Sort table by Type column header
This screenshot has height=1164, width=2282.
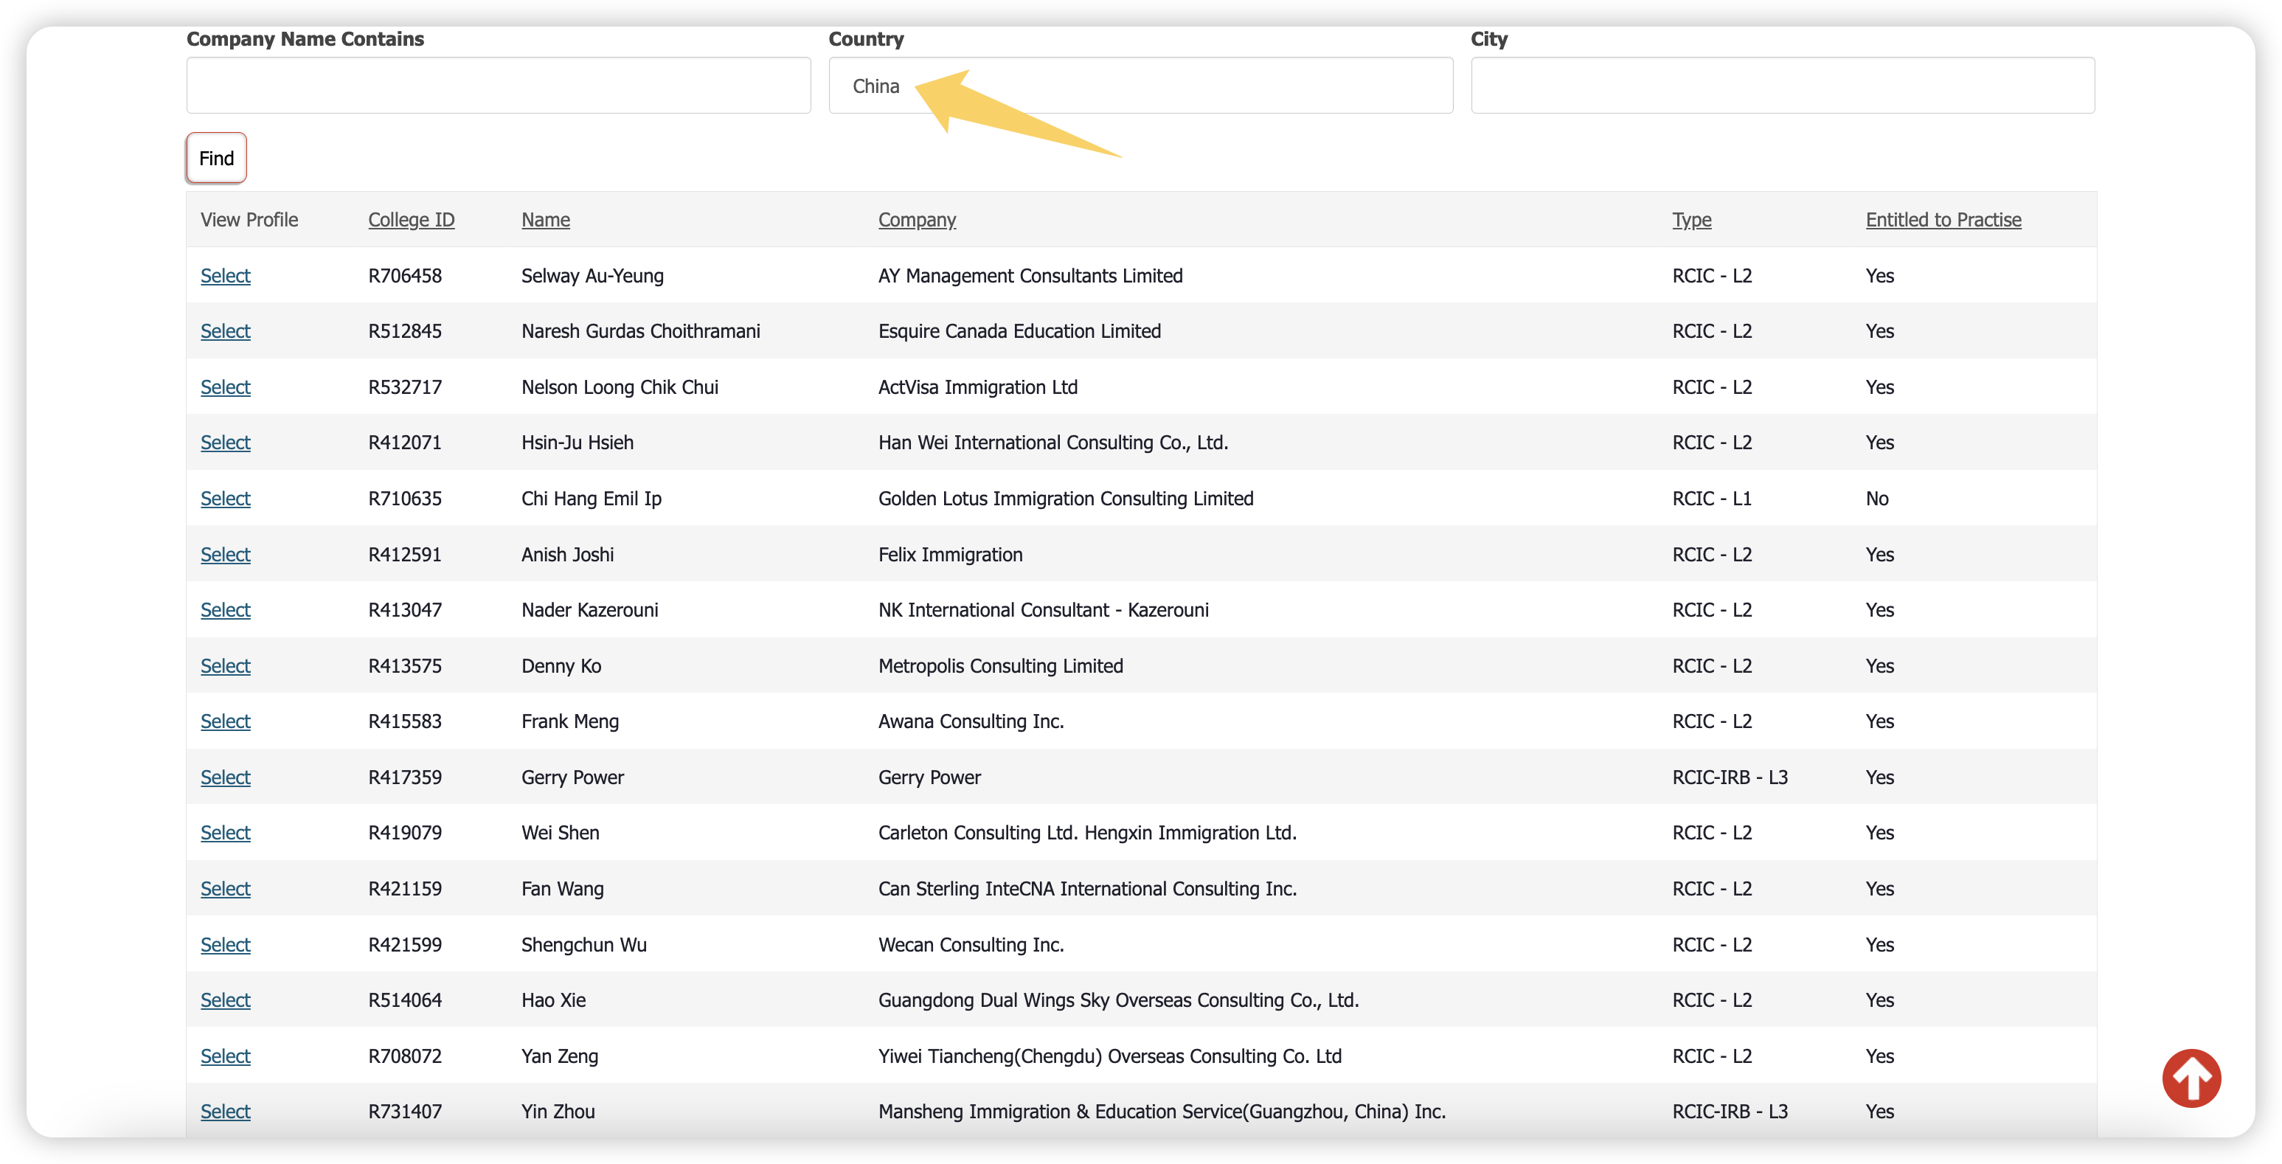[x=1691, y=220]
